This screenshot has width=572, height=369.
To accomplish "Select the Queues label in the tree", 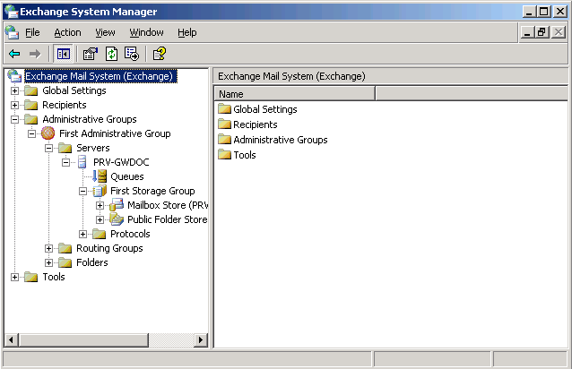I will click(127, 176).
